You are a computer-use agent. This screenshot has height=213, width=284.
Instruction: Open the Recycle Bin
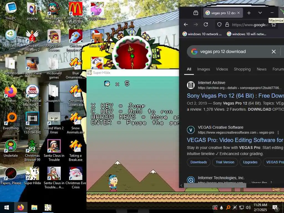pos(11,38)
